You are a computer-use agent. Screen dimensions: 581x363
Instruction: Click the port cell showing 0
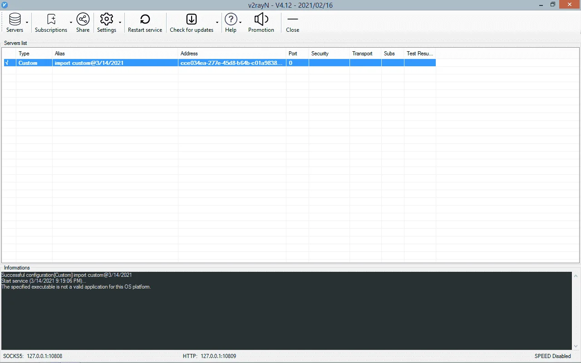pos(297,63)
